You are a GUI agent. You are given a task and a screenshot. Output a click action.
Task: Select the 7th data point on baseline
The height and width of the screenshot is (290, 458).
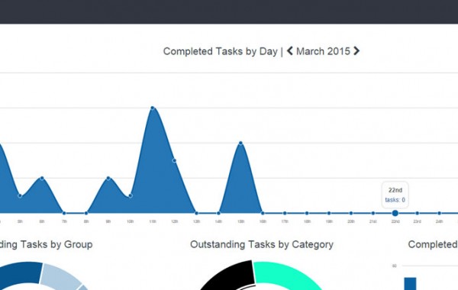(64, 213)
